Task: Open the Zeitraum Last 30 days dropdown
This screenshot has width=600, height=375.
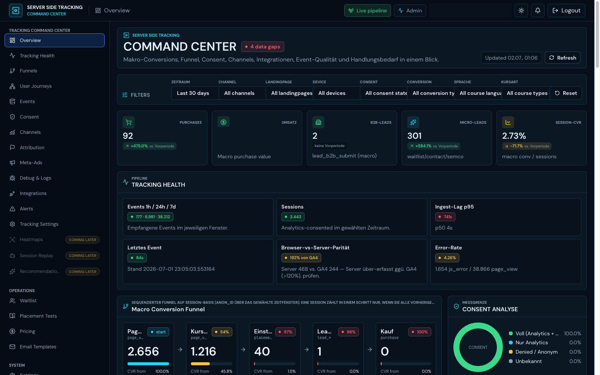Action: [x=195, y=93]
